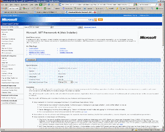Click the Stop loading X icon

pos(53,5)
